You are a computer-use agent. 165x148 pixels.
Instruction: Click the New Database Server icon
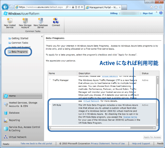click(41, 21)
